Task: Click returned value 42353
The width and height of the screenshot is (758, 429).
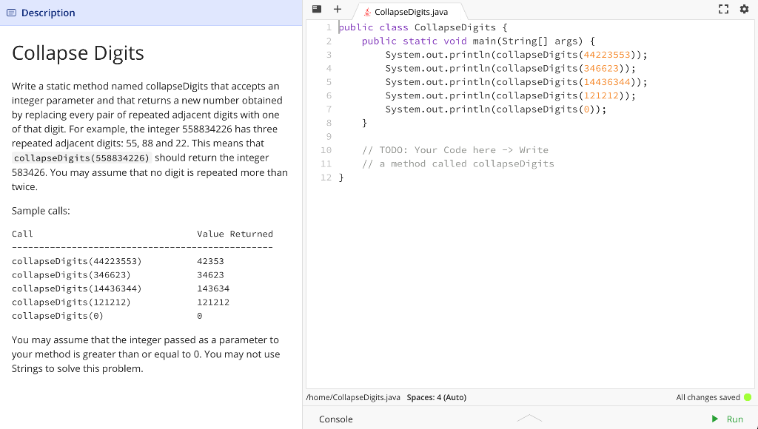Action: [210, 261]
